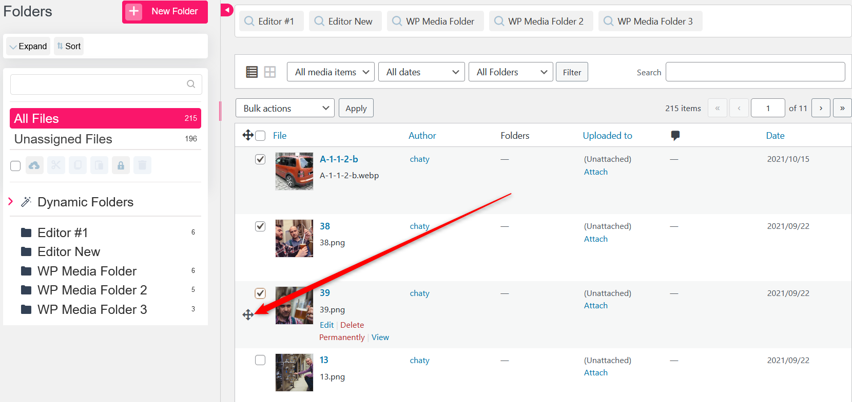Go to next page arrow

[x=821, y=108]
